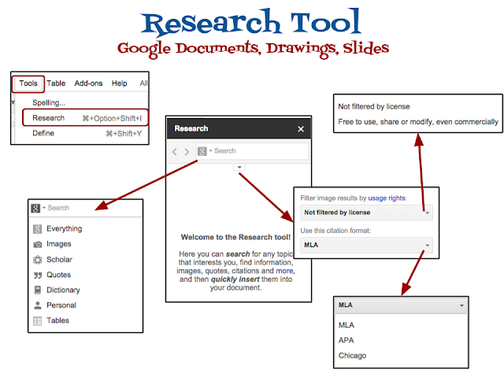The width and height of the screenshot is (504, 378).
Task: Click the Google icon in search type list header
Action: 35,208
